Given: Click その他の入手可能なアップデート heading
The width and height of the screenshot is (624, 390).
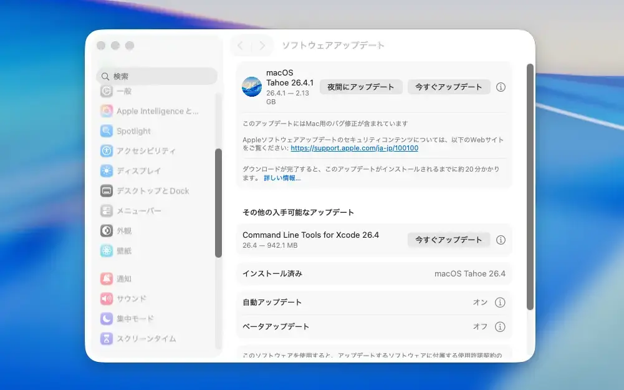Looking at the screenshot, I should coord(299,212).
